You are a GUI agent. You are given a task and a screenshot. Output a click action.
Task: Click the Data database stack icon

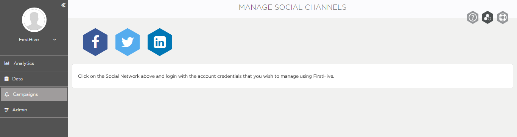6,79
